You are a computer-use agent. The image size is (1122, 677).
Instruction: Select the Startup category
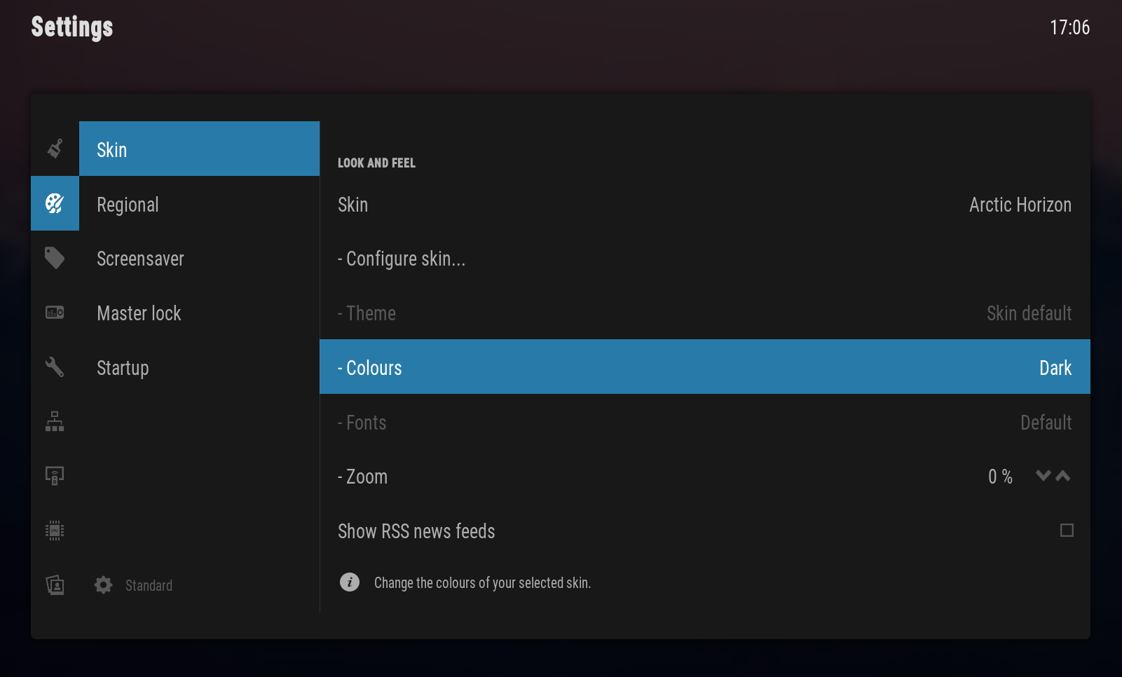pos(200,367)
